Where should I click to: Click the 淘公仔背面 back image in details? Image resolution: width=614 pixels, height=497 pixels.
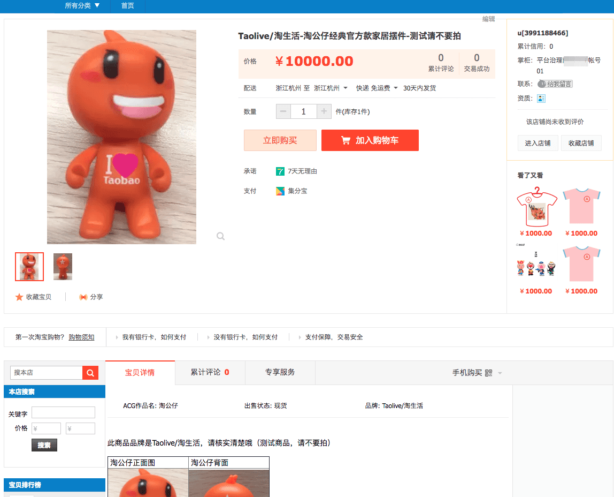(229, 483)
